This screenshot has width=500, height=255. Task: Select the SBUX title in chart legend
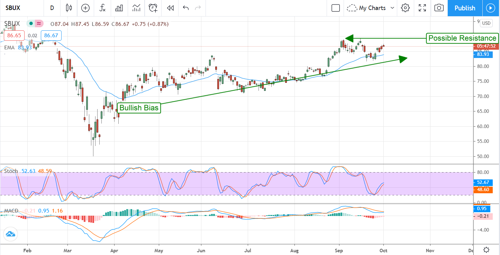pyautogui.click(x=12, y=24)
